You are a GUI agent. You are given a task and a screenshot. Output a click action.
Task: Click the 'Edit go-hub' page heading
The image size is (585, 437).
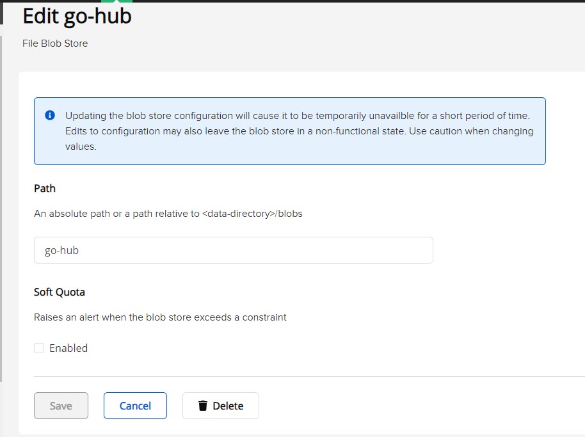point(77,17)
